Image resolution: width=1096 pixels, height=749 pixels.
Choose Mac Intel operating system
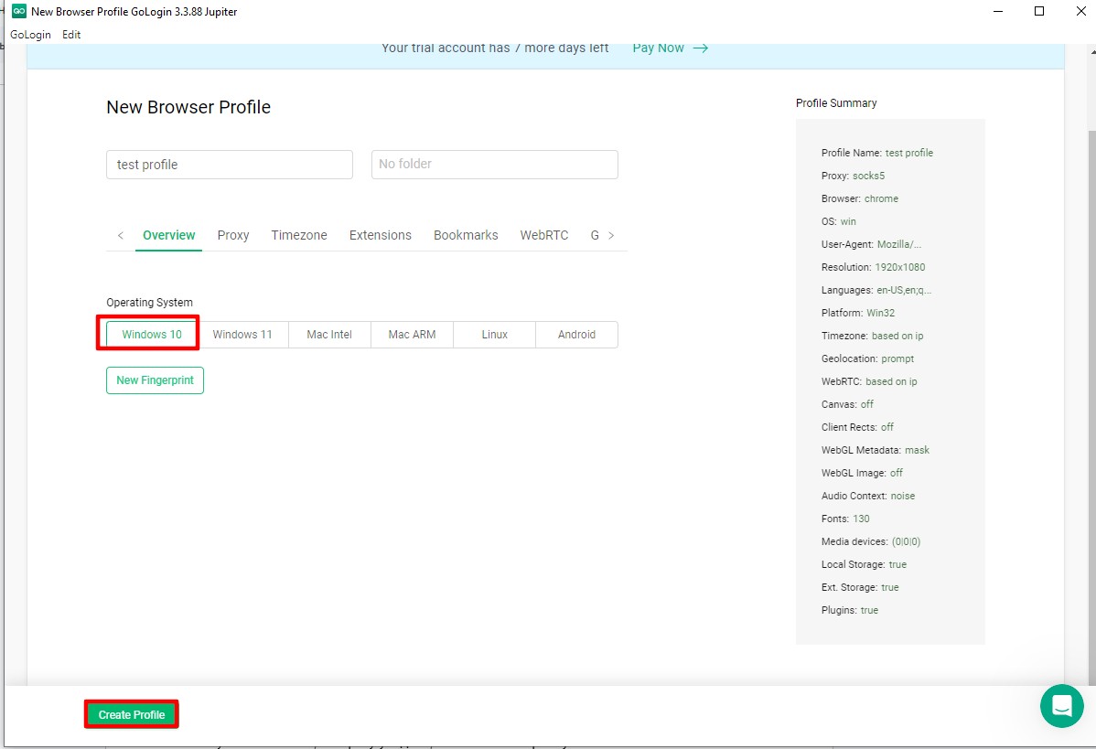(329, 335)
